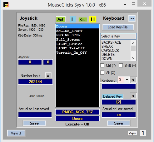Enable the Ctrl (^) checkbox
Screen dimensions: 154x142
coord(102,66)
